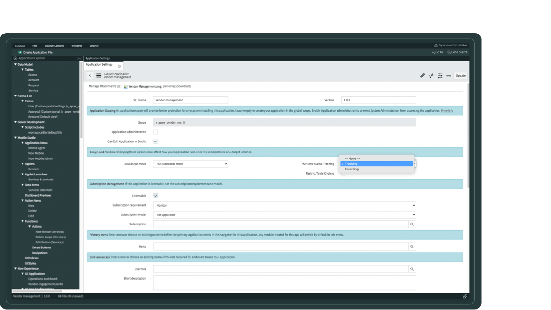Select Enforcing in the open dropdown list
The width and height of the screenshot is (551, 310).
click(352, 169)
